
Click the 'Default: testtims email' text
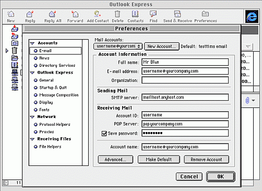[x=204, y=46]
